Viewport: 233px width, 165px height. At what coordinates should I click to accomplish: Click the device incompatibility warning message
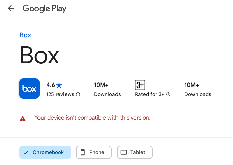(x=92, y=118)
